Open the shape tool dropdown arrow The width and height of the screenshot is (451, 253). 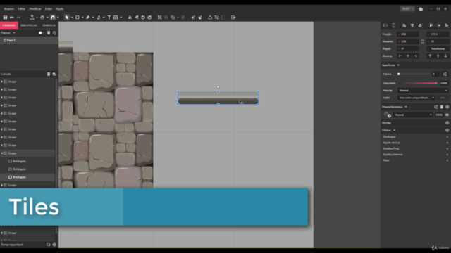pyautogui.click(x=82, y=18)
